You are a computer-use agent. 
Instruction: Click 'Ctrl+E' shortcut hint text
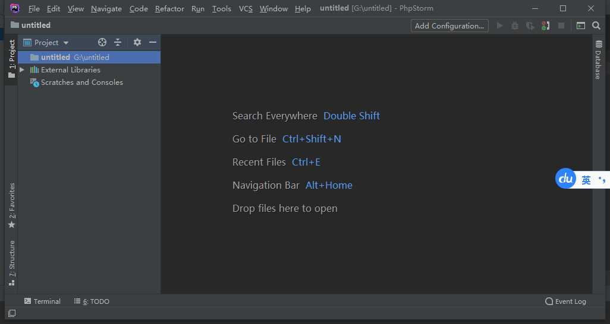coord(306,162)
